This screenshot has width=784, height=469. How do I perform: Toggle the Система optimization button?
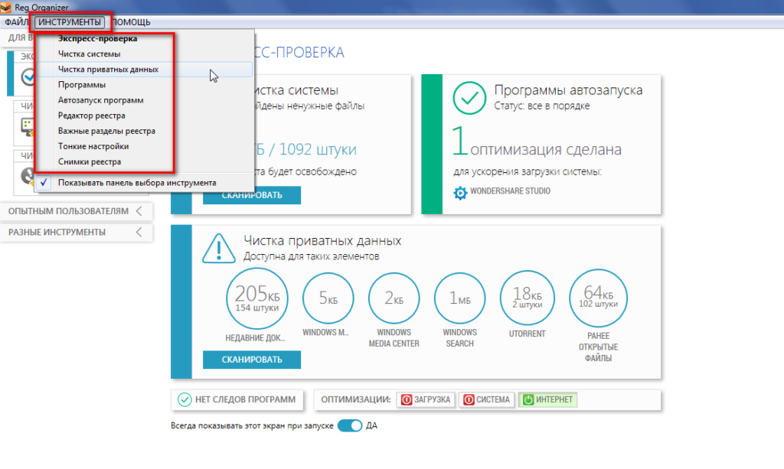pos(486,399)
